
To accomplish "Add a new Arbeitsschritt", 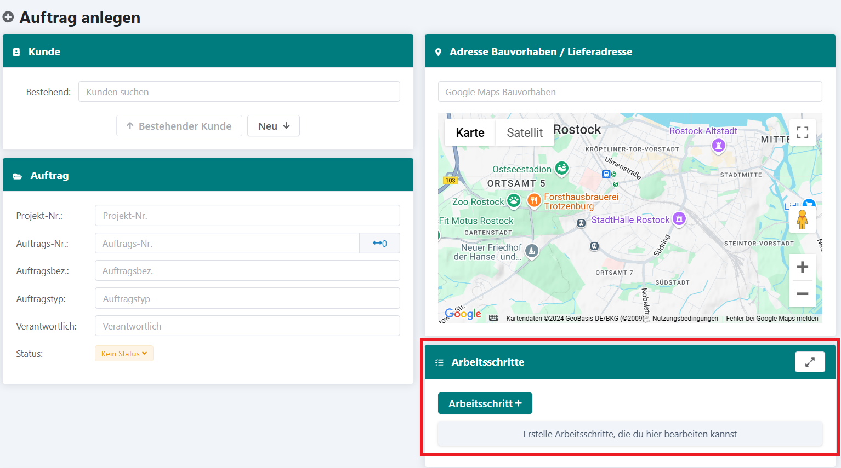I will [x=485, y=403].
